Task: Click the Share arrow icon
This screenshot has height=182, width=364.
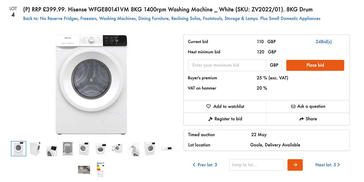Action: click(302, 119)
